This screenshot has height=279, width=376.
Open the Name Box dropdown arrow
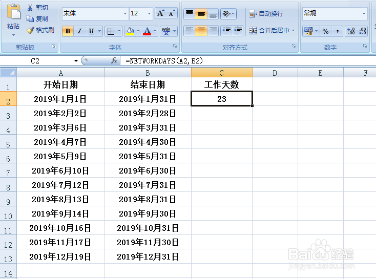76,61
